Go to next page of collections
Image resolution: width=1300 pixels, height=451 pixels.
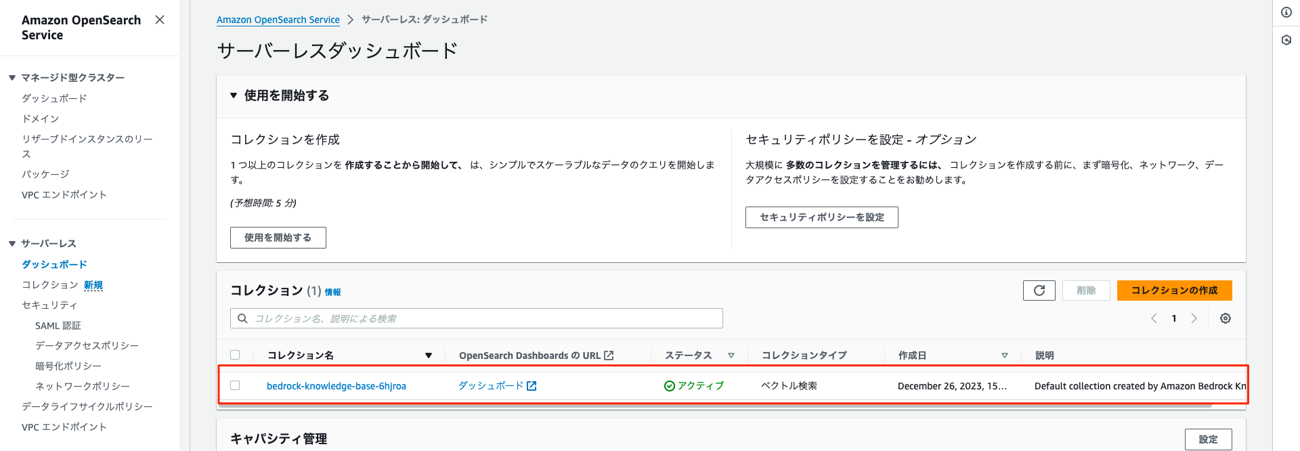click(1194, 318)
